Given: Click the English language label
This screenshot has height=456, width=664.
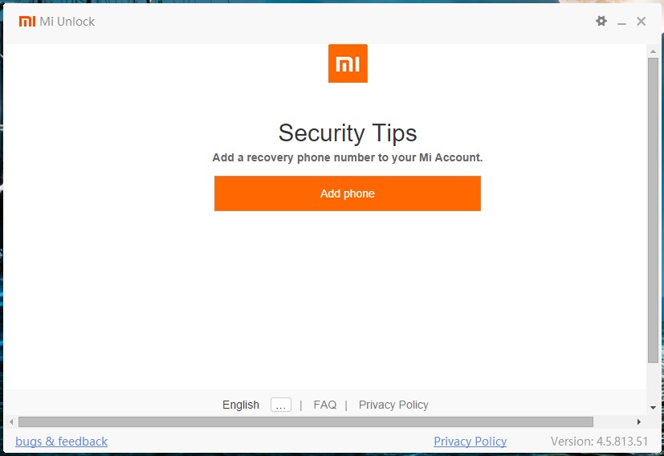Looking at the screenshot, I should [x=241, y=405].
